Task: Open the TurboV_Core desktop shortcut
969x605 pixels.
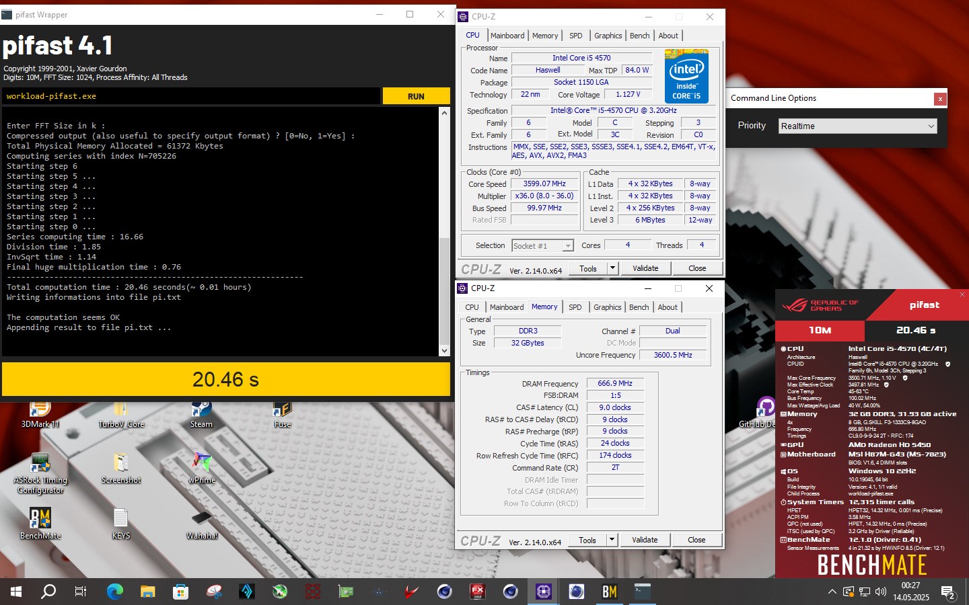Action: [x=121, y=414]
